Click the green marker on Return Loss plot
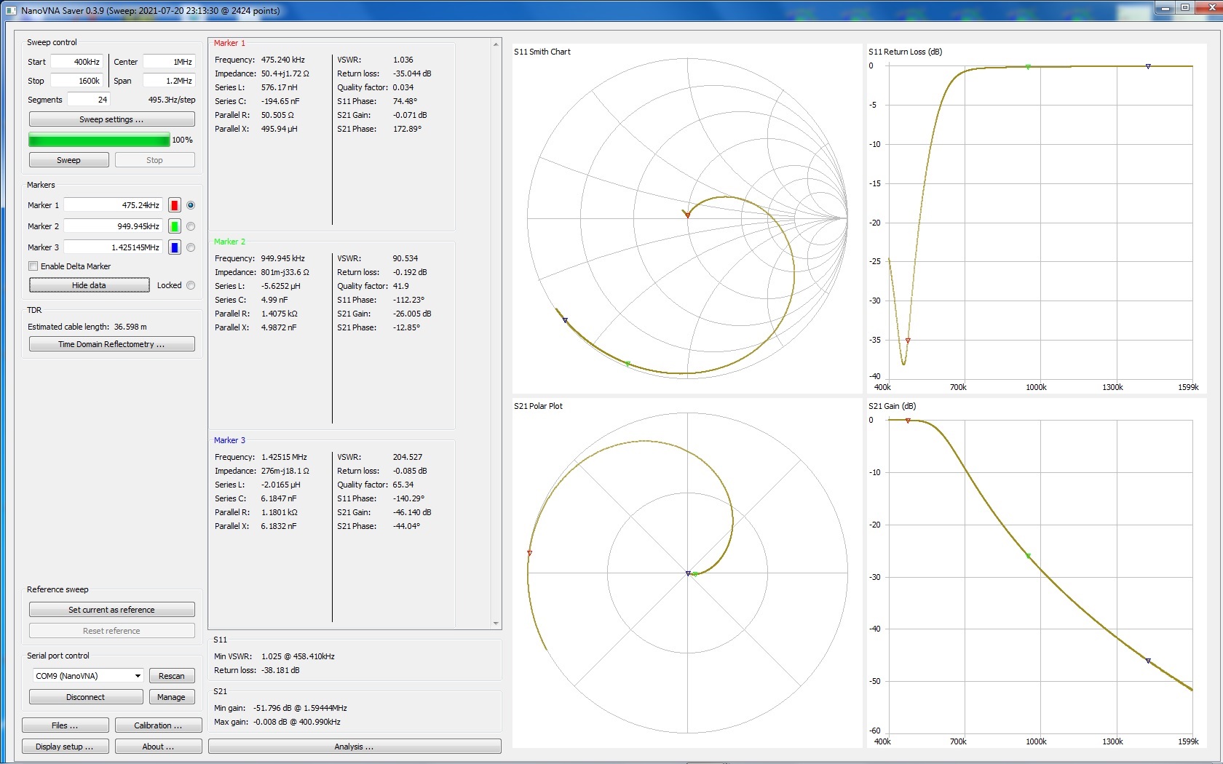This screenshot has width=1223, height=764. (x=1028, y=67)
